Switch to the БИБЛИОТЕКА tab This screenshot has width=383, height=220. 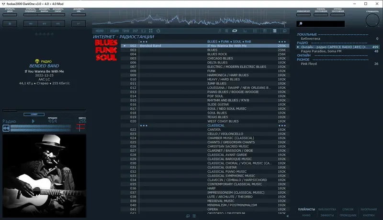point(327,210)
